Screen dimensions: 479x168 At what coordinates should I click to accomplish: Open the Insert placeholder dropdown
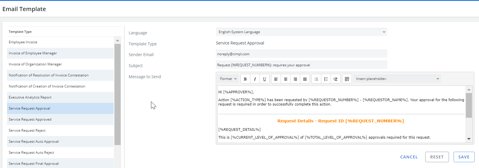(x=397, y=79)
